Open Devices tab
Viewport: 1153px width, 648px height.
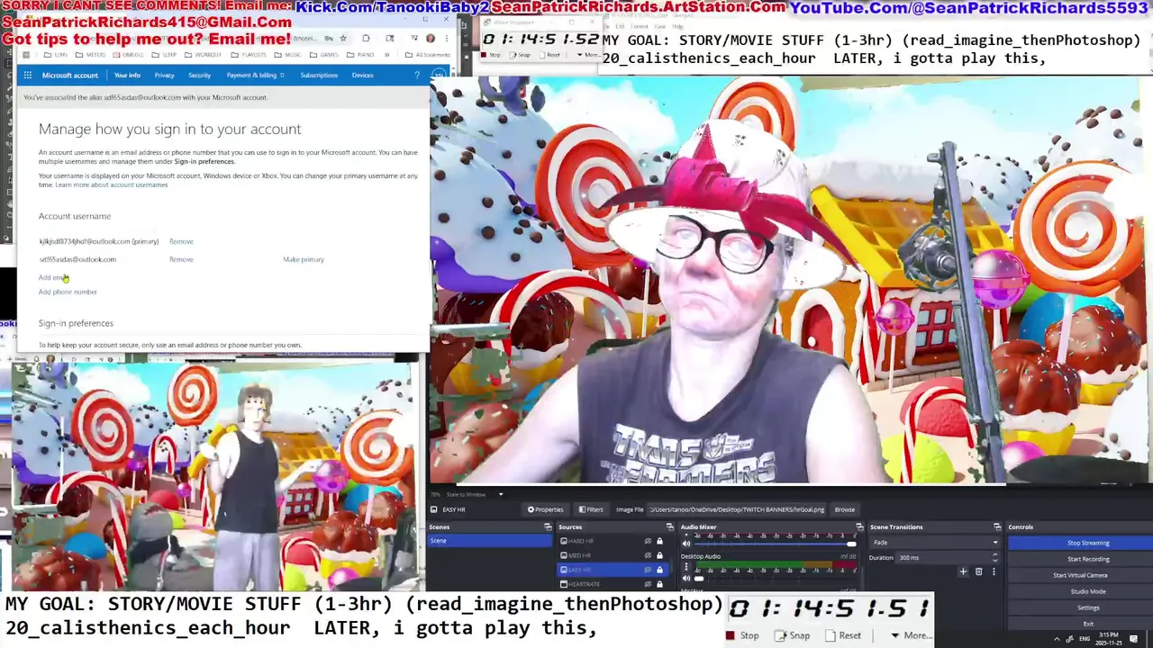pos(362,75)
